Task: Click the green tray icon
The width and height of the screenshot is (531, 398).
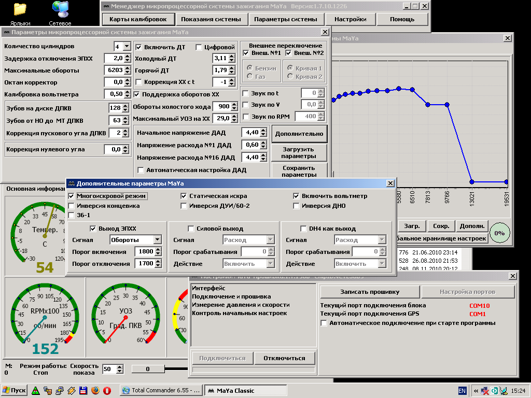Action: [x=494, y=391]
